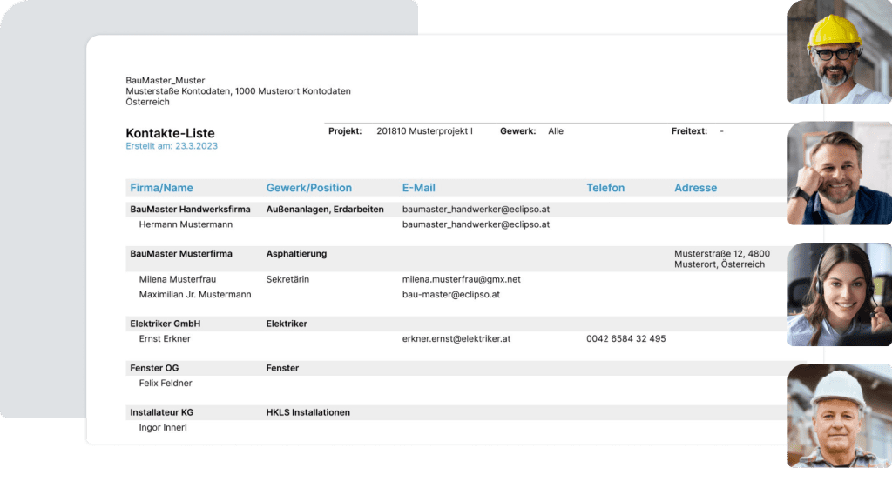Open email link milena.musterfrau@gmx.net
This screenshot has height=501, width=892.
pyautogui.click(x=461, y=279)
